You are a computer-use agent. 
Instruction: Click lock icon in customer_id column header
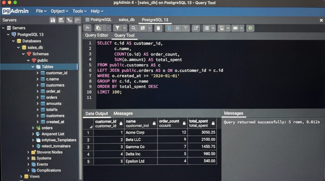[121, 123]
